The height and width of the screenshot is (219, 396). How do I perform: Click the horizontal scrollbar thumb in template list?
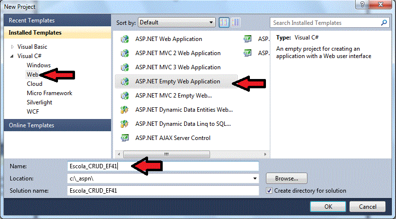(x=167, y=154)
